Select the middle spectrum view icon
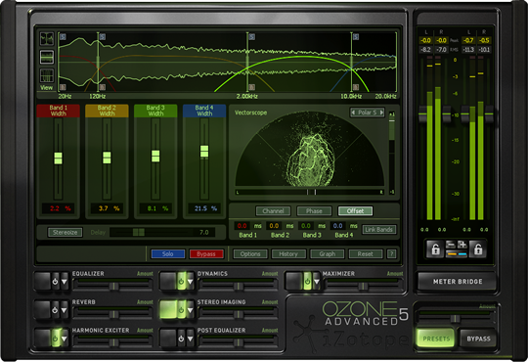 click(x=47, y=57)
